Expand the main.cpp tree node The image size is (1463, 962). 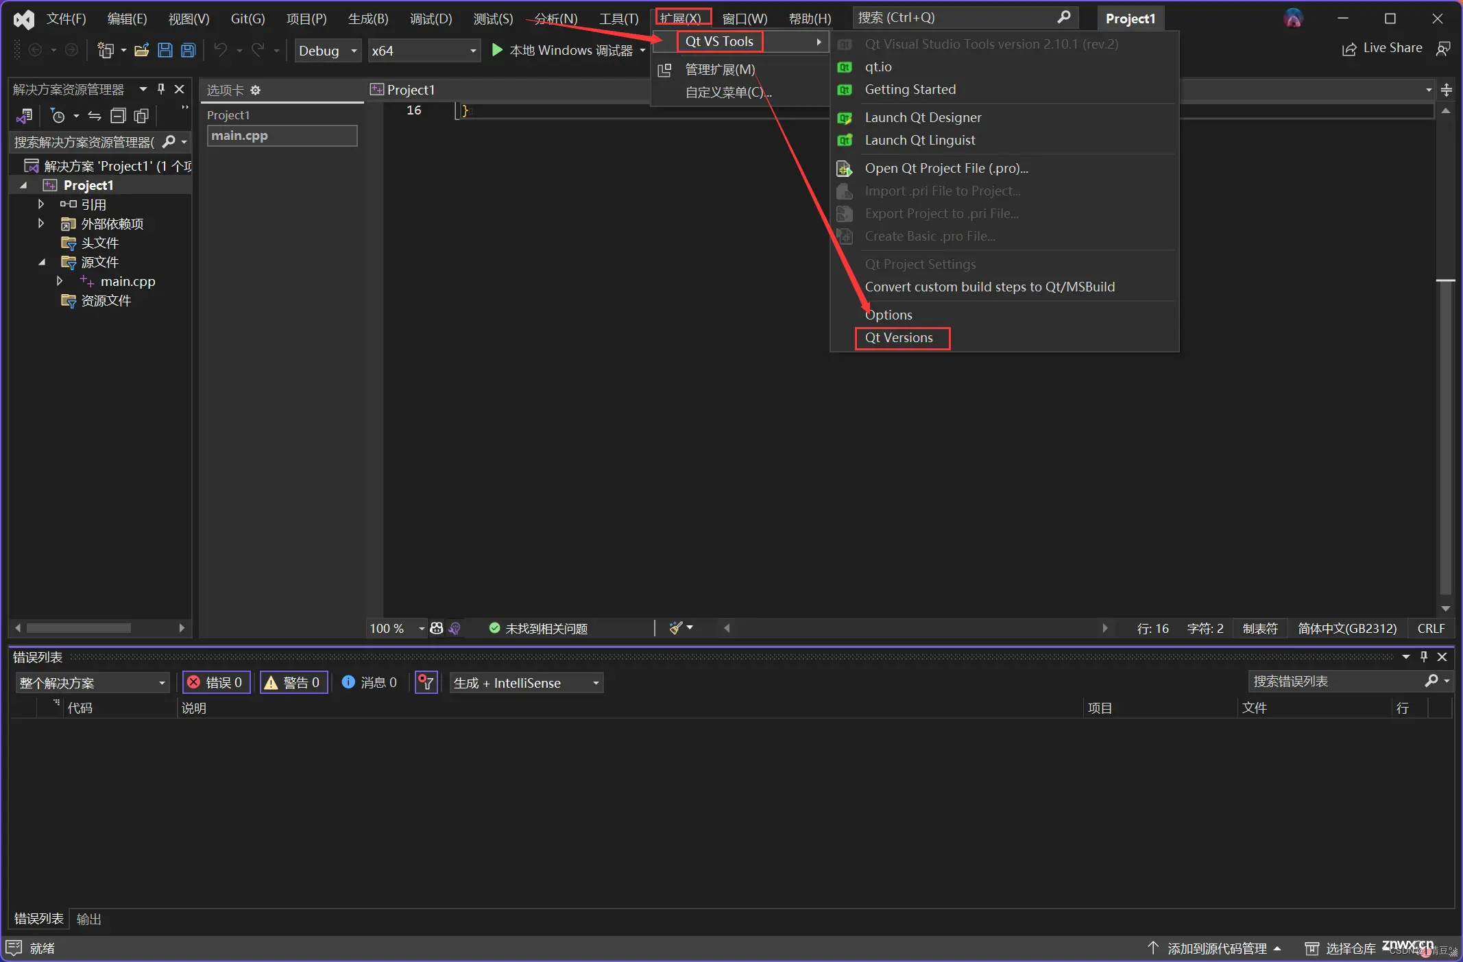(60, 281)
